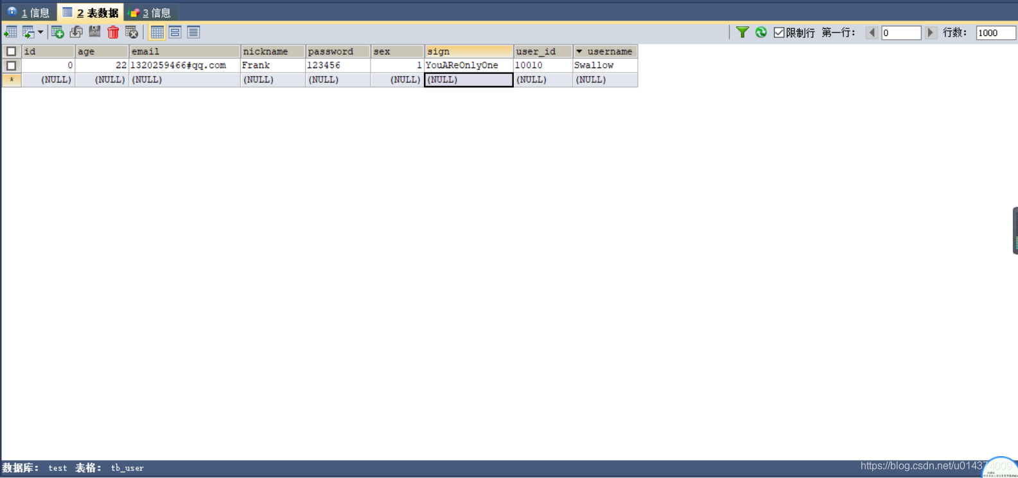Switch to form view mode
1018x478 pixels.
pos(175,32)
